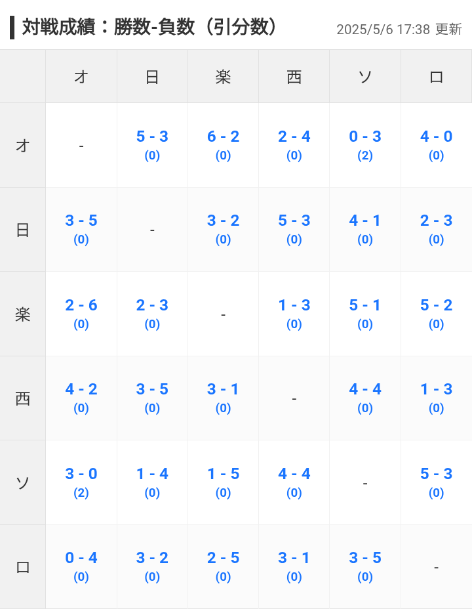Select the 西 versus ソ record 4 - 4
The width and height of the screenshot is (472, 613).
coord(365,398)
